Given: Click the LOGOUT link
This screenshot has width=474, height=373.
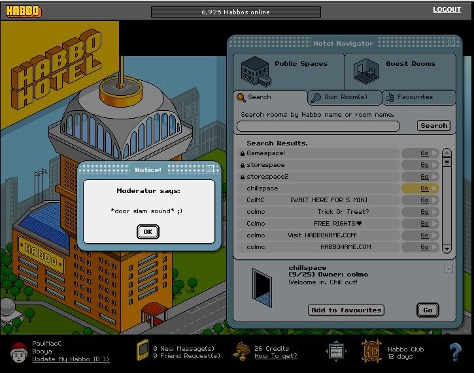Looking at the screenshot, I should point(447,10).
